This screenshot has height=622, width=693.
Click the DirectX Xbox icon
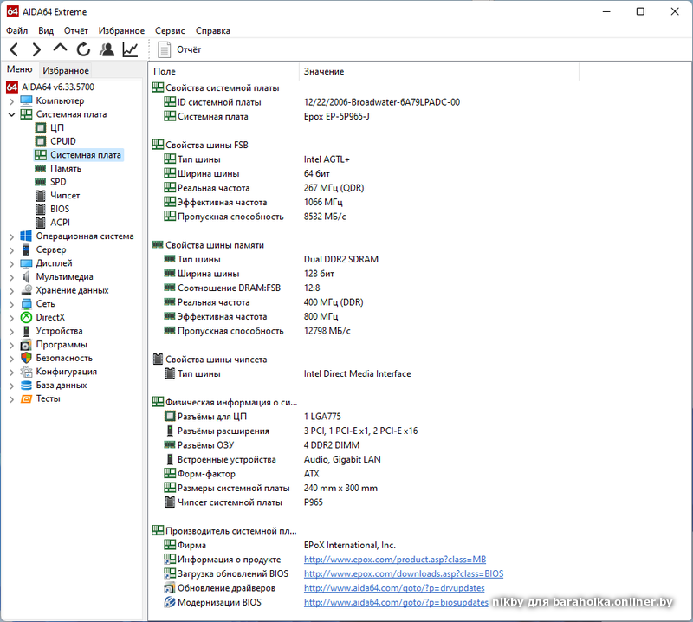tap(27, 317)
